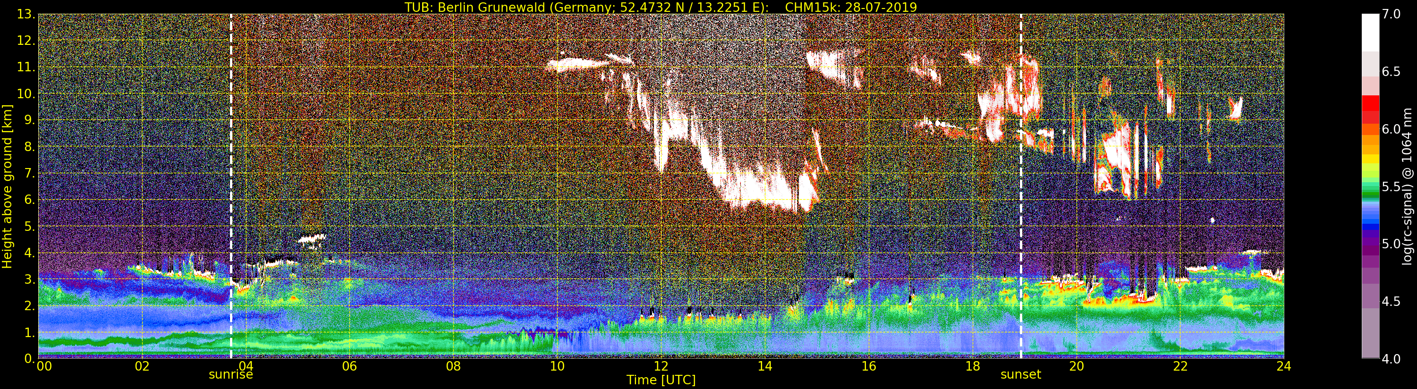Click the time axis tick '02'
The height and width of the screenshot is (389, 1417).
pyautogui.click(x=142, y=366)
